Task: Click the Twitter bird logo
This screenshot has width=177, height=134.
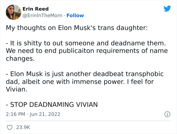Action: (x=167, y=9)
